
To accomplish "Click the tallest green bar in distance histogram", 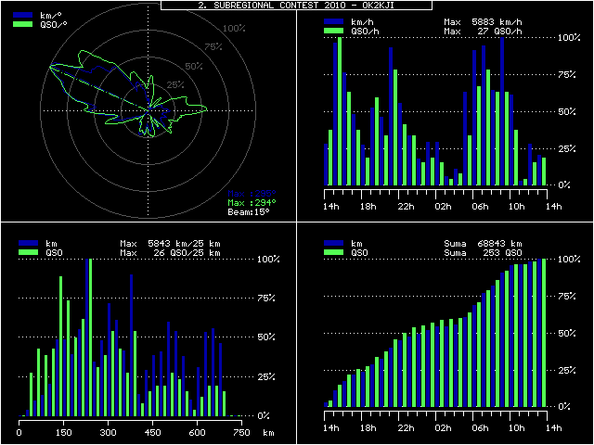I will tap(91, 337).
